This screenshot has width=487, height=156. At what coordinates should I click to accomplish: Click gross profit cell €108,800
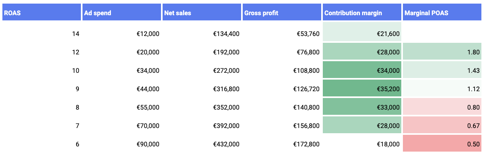point(282,70)
